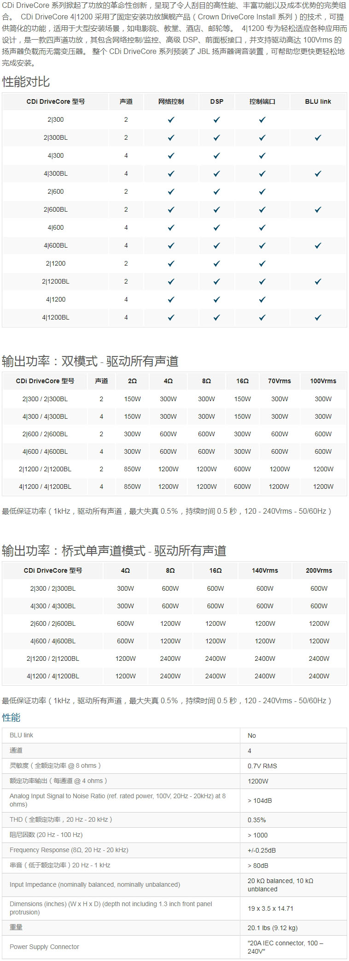Click the network control checkmark in 2|300 row
The width and height of the screenshot is (349, 961).
tap(171, 119)
